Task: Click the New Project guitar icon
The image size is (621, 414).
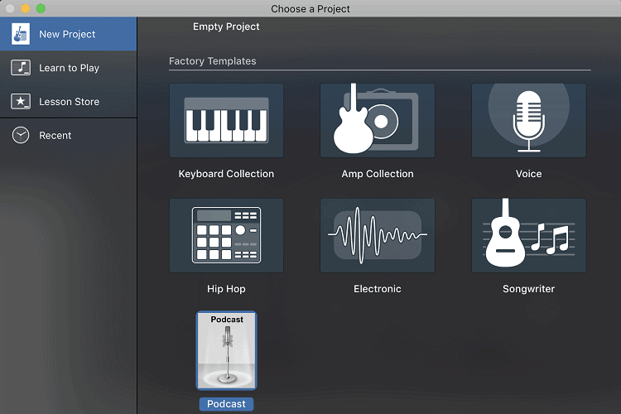Action: [20, 34]
